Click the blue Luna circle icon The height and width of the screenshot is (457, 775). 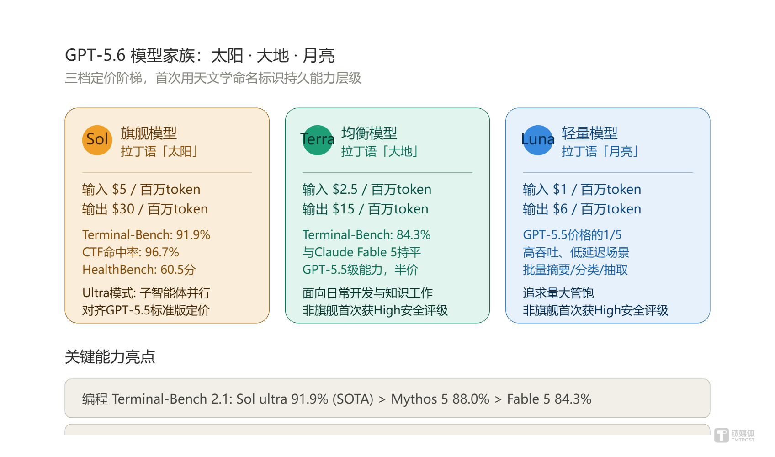[538, 140]
